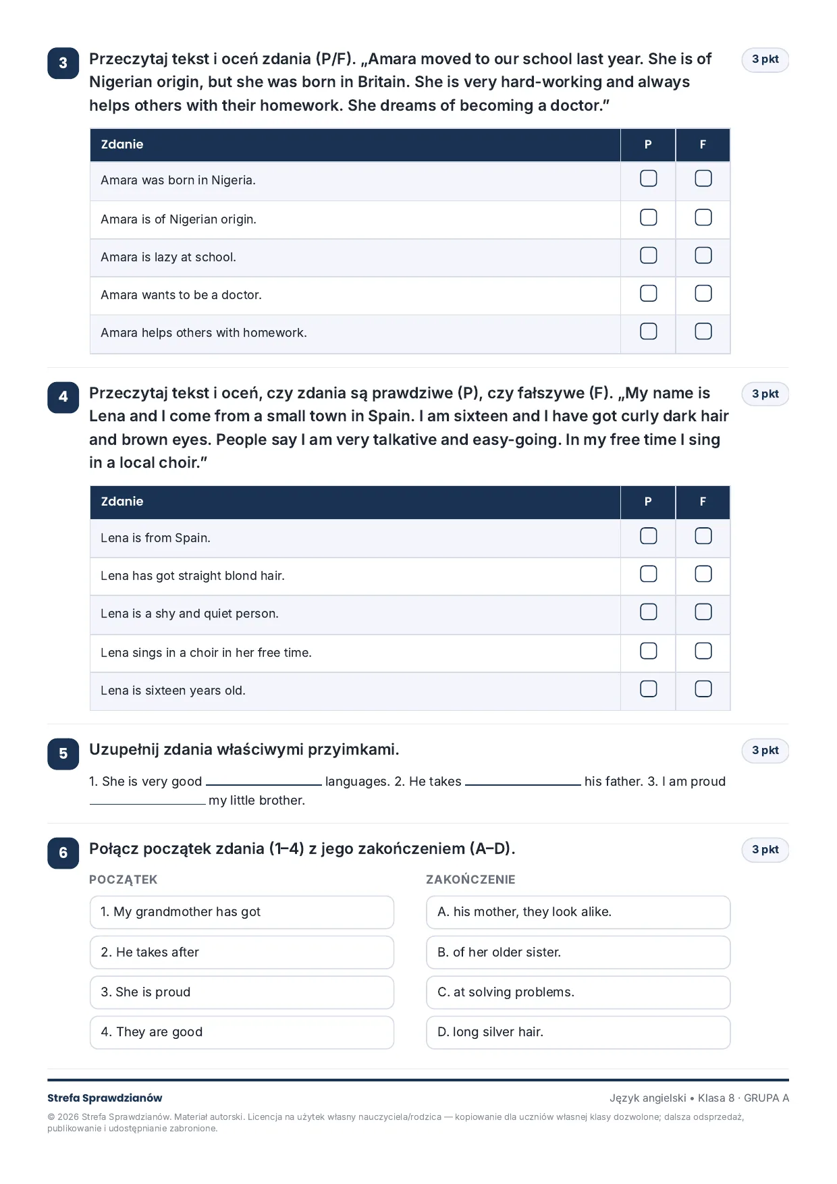
Task: Tick P for 'Amara wants to be a doctor.'
Action: (648, 293)
